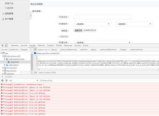159x116 pixels.
Task: Click the lock icon beside 团购管理
Action: 3,14
